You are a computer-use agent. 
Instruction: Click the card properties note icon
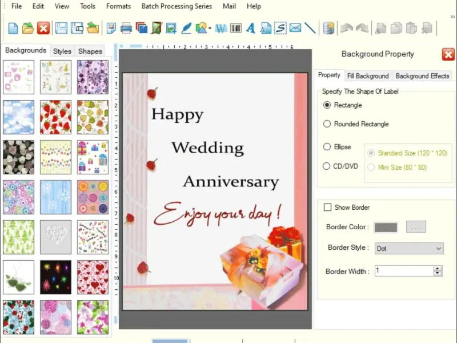click(x=111, y=28)
